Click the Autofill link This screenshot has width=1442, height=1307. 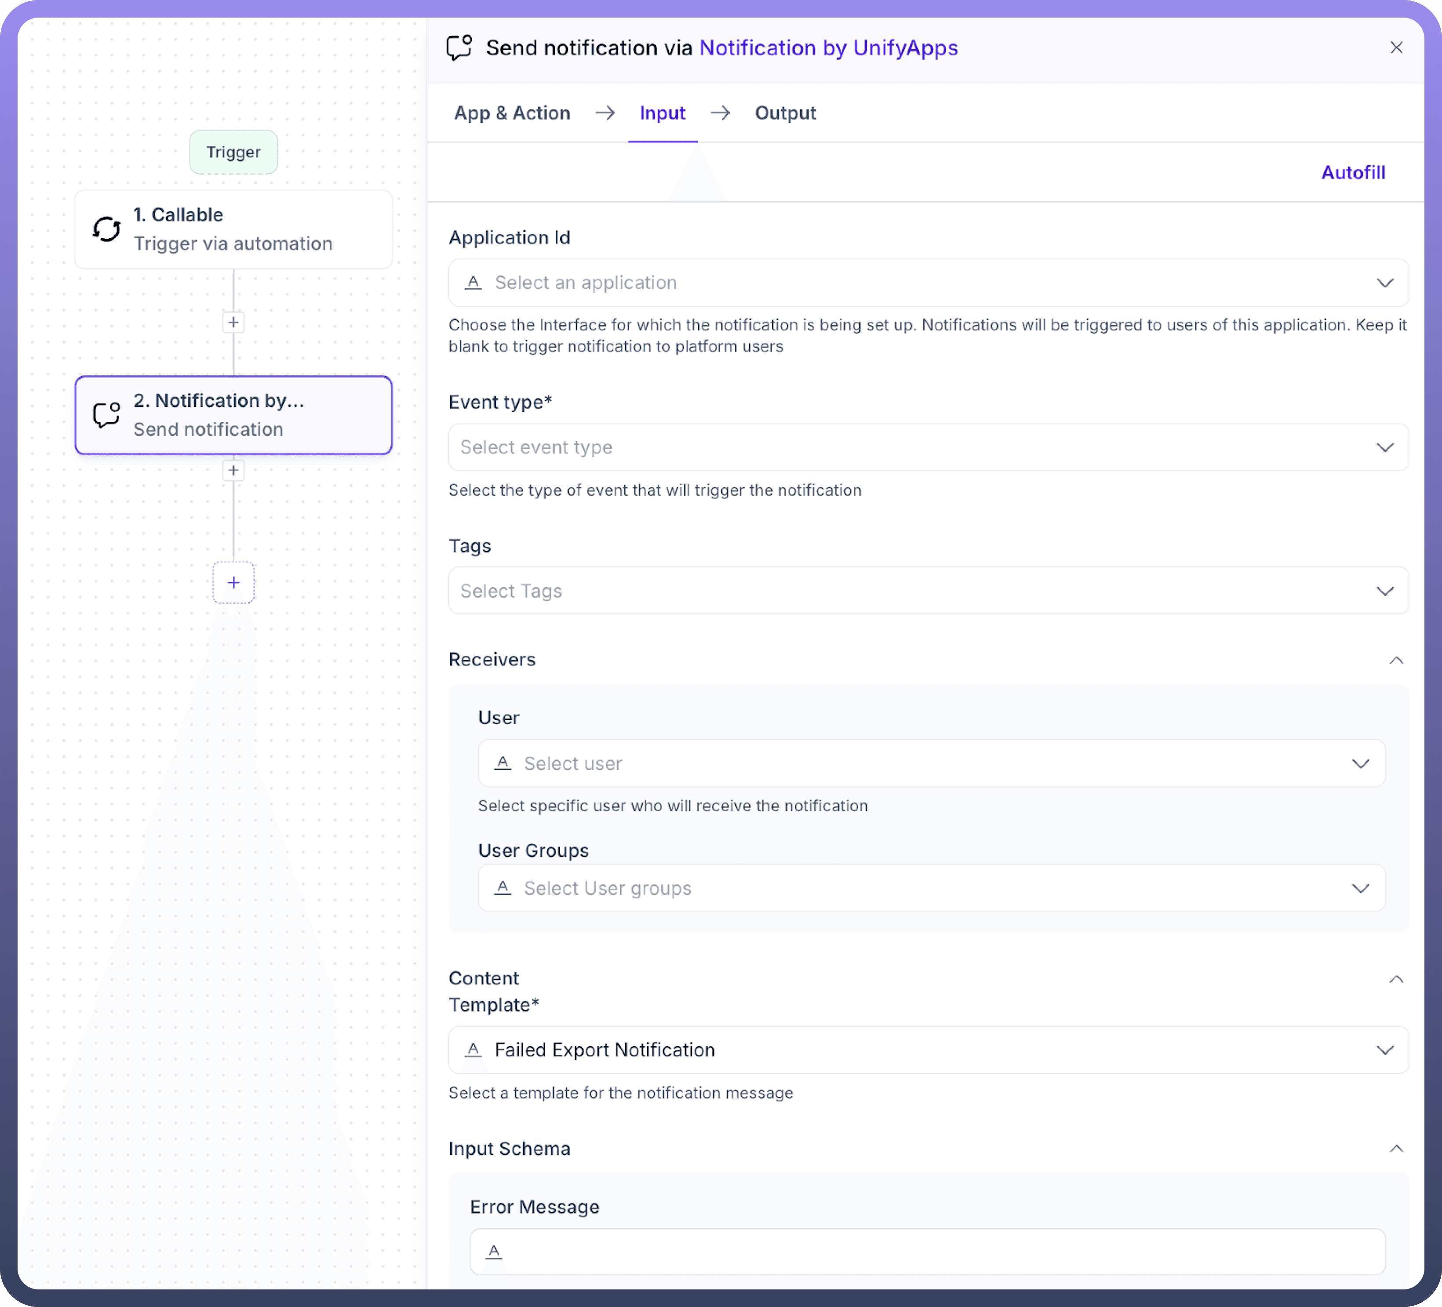click(1352, 173)
